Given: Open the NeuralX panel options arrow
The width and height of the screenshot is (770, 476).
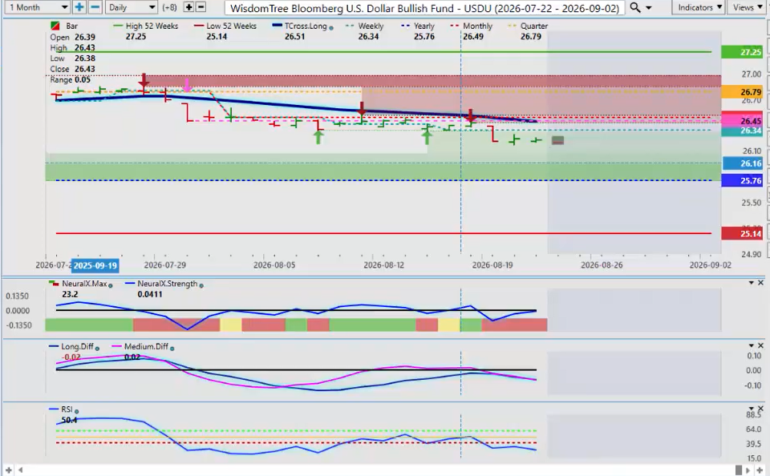Looking at the screenshot, I should 751,283.
